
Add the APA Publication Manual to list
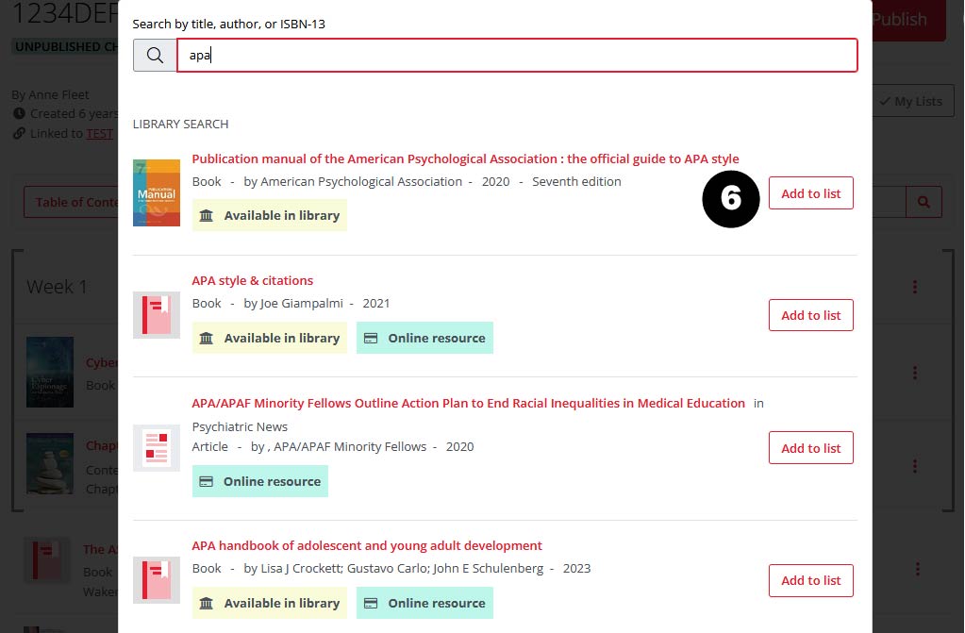pyautogui.click(x=810, y=193)
